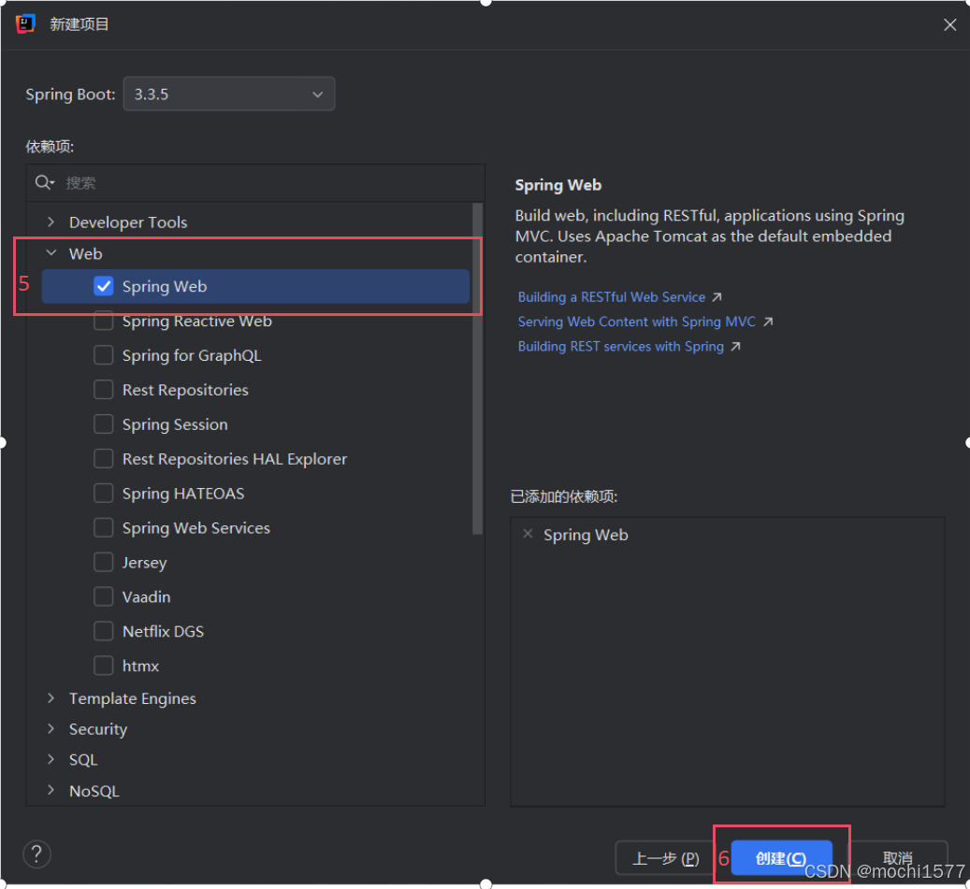
Task: Click the 已添加的依赖项 label
Action: click(x=564, y=496)
